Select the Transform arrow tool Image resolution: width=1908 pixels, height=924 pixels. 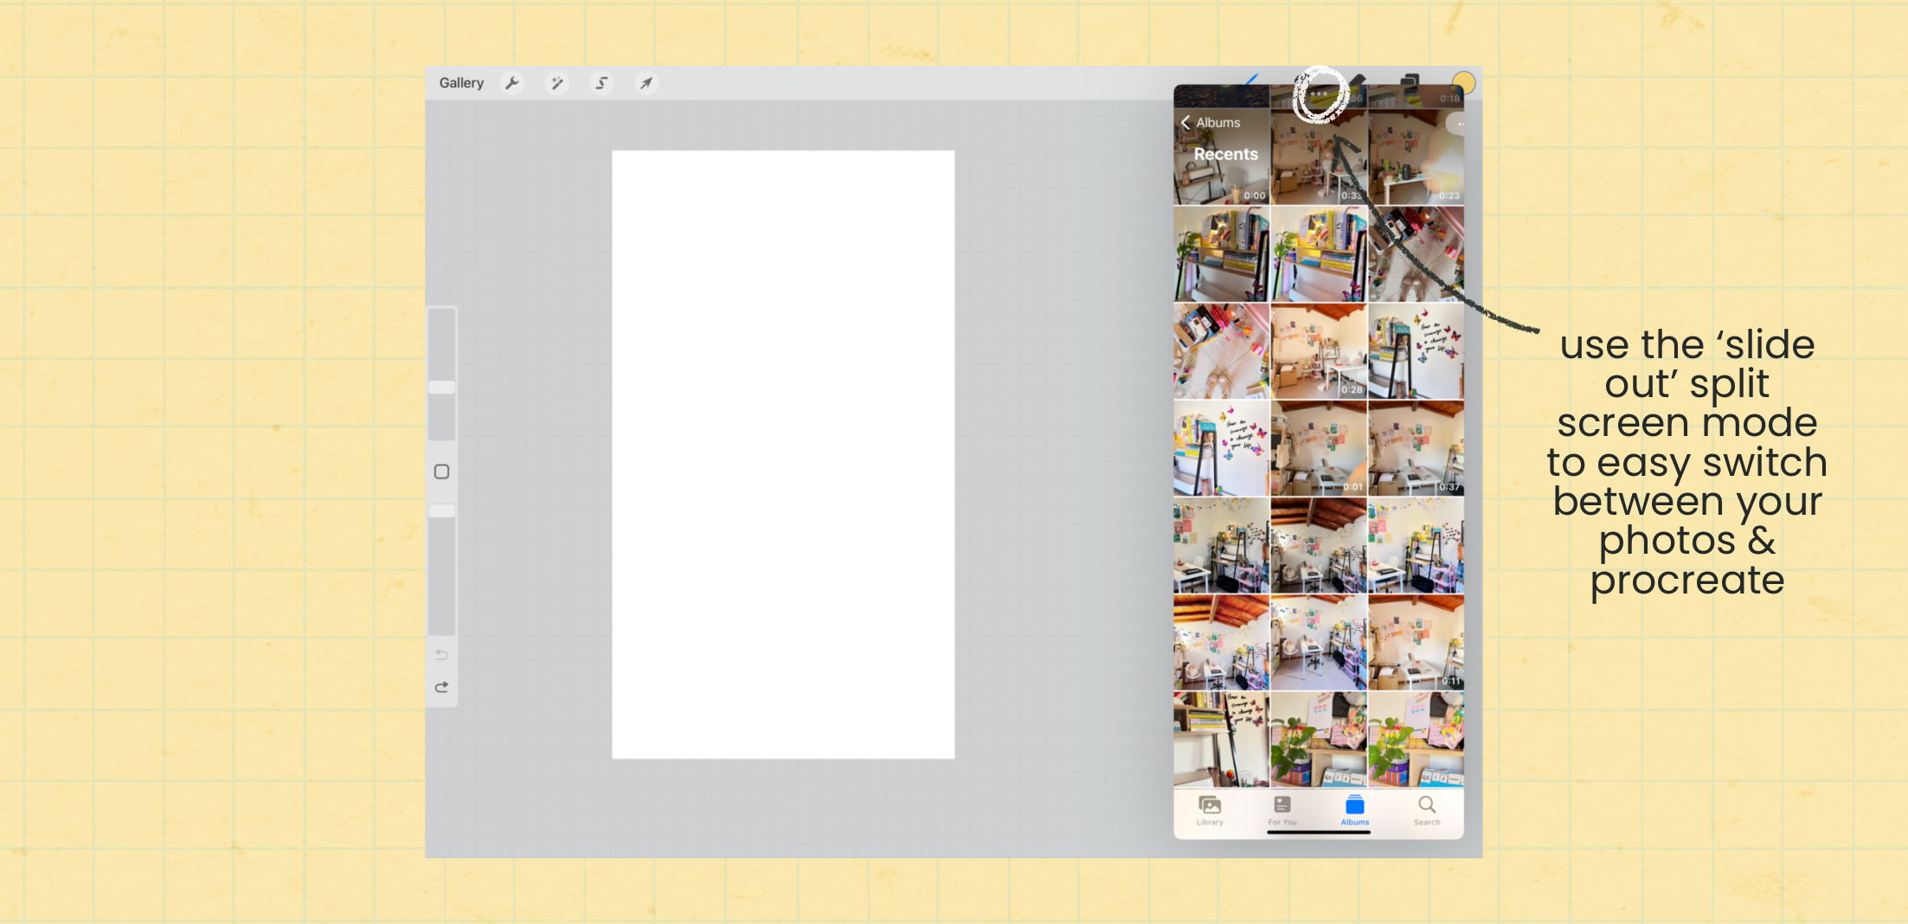pos(646,82)
